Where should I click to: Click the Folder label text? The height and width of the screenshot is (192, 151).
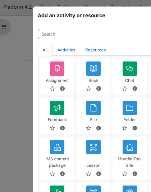point(129,120)
